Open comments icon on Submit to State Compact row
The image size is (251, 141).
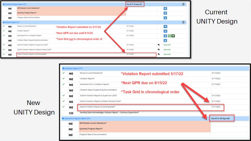coord(159,50)
